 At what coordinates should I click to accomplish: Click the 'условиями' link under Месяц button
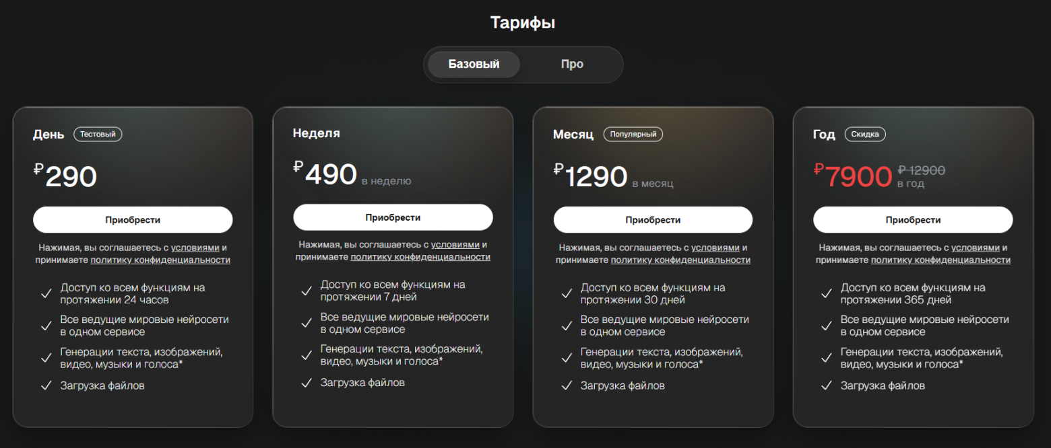[715, 247]
